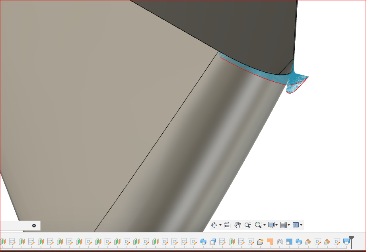Select Combine feature left of the shell feature
Image resolution: width=366 pixels, height=252 pixels.
[x=203, y=242]
